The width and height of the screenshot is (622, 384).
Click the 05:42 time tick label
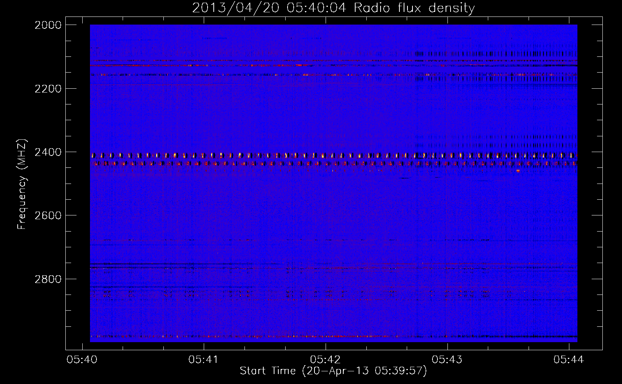pyautogui.click(x=325, y=359)
